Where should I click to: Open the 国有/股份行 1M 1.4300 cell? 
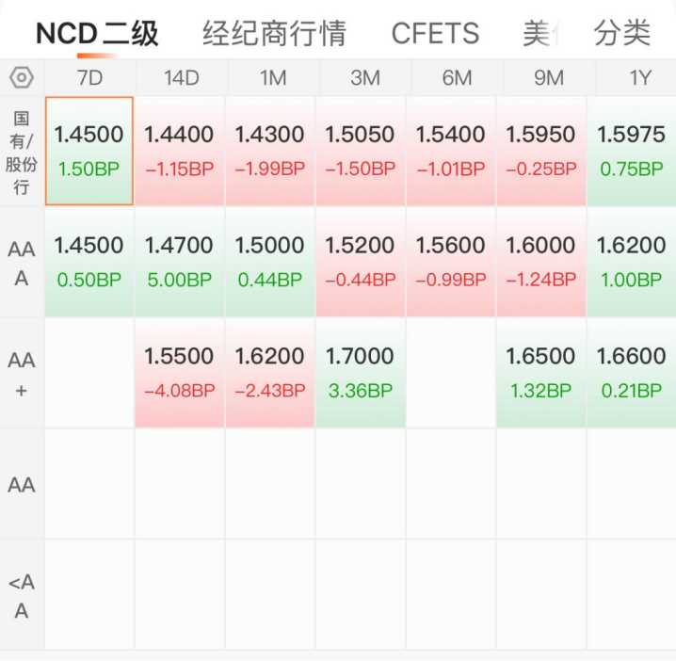[270, 151]
